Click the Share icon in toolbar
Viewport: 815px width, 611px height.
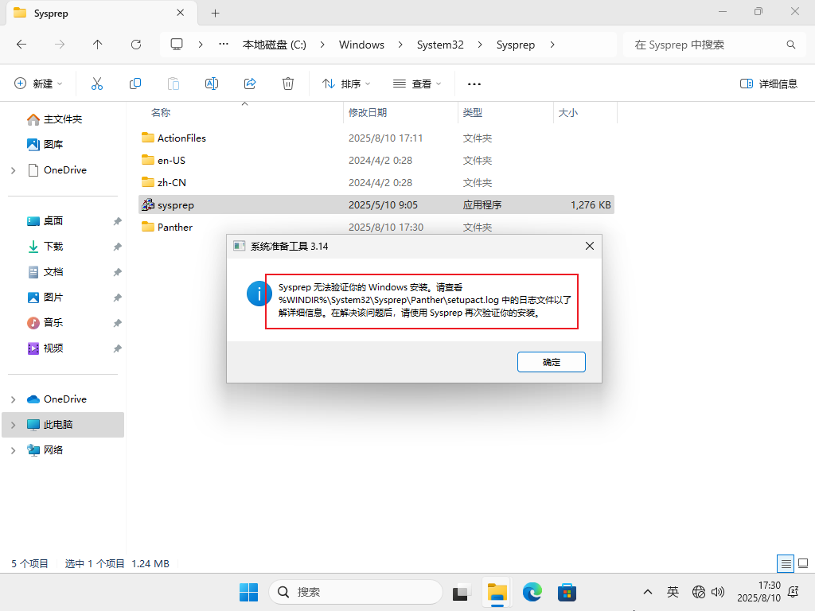coord(250,84)
